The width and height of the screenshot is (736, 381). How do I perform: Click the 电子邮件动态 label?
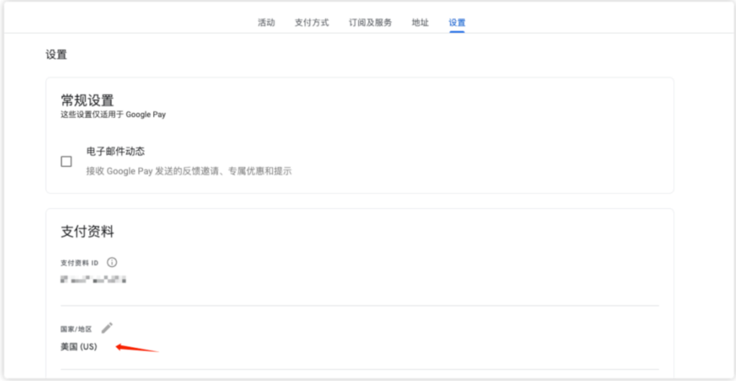click(116, 151)
